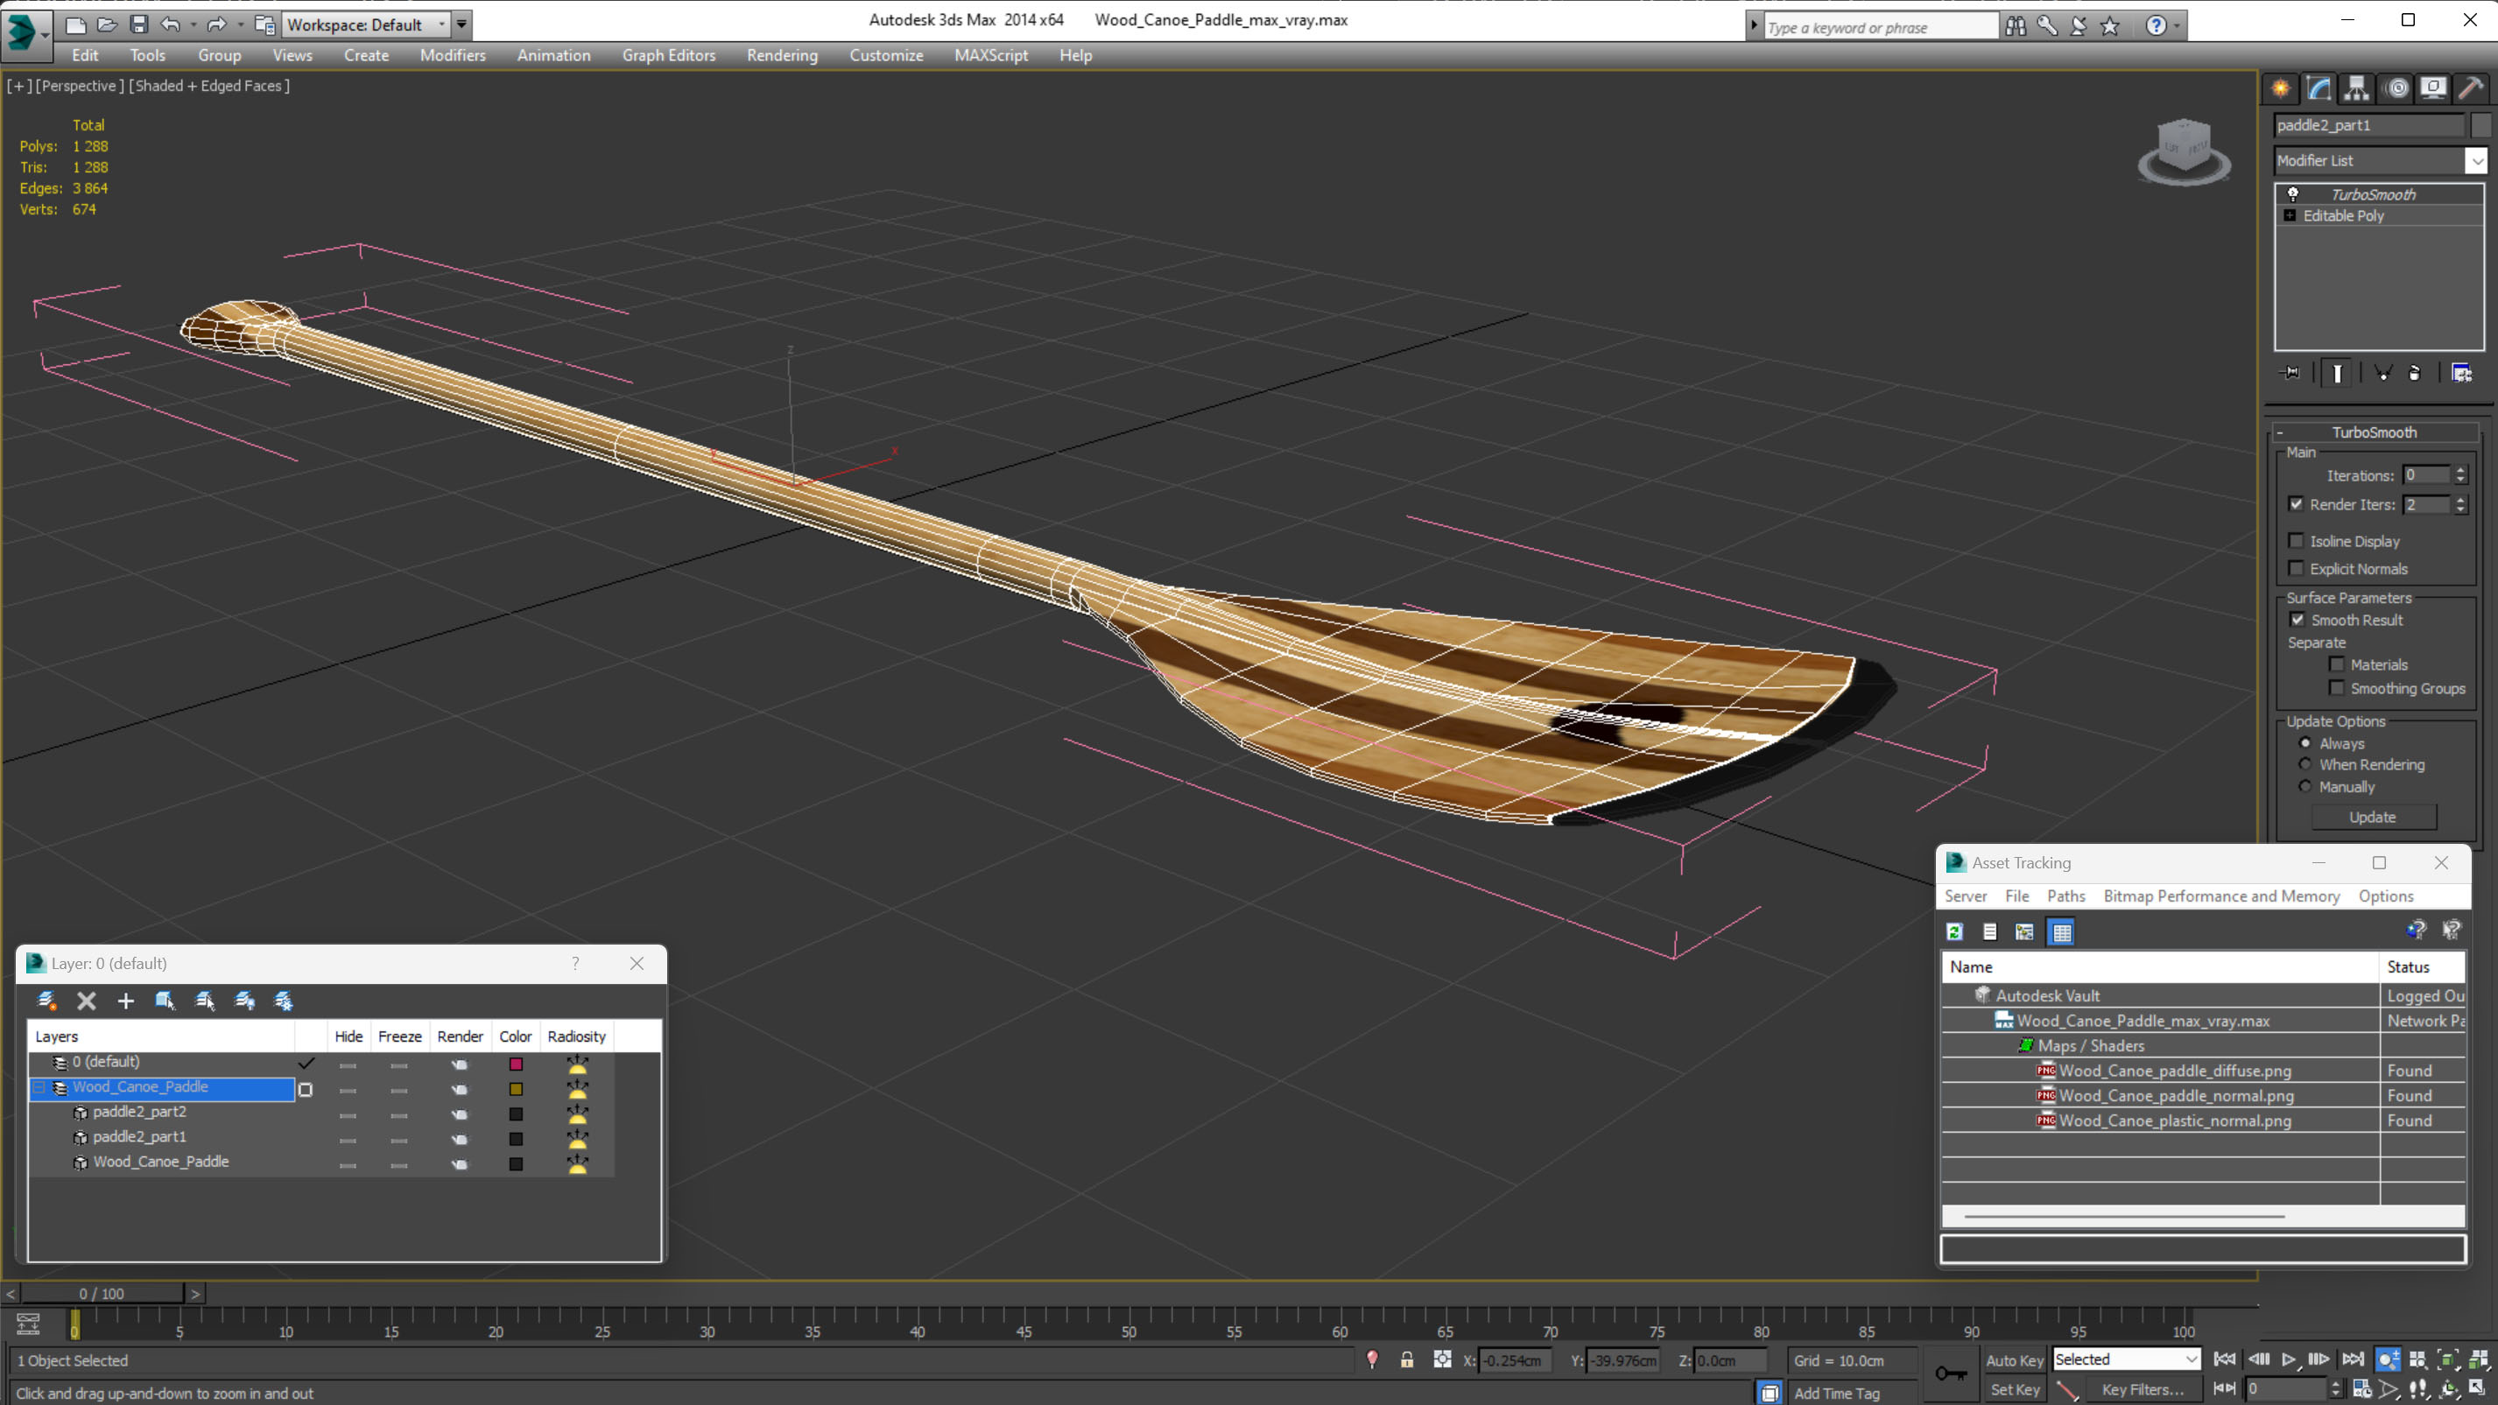Click Remove Modifier trash icon
The image size is (2498, 1405).
click(x=2414, y=373)
